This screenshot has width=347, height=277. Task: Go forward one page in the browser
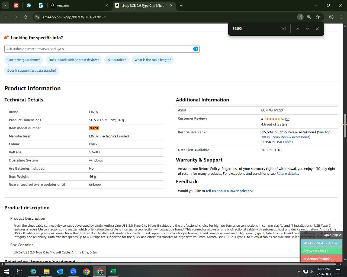coord(16,17)
